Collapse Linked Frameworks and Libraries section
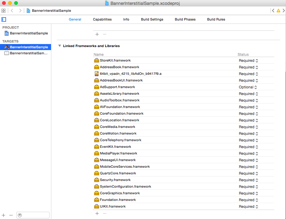286x219 pixels. coord(59,46)
